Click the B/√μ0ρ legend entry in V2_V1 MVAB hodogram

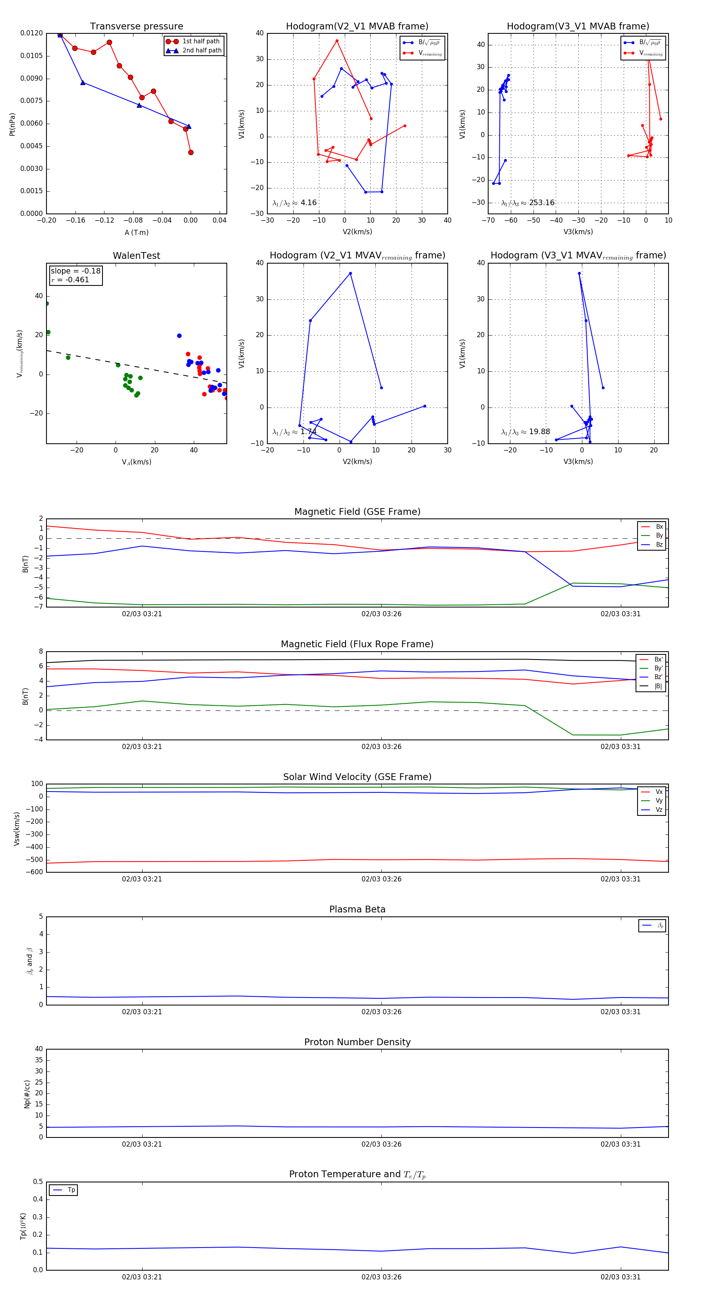pyautogui.click(x=422, y=43)
